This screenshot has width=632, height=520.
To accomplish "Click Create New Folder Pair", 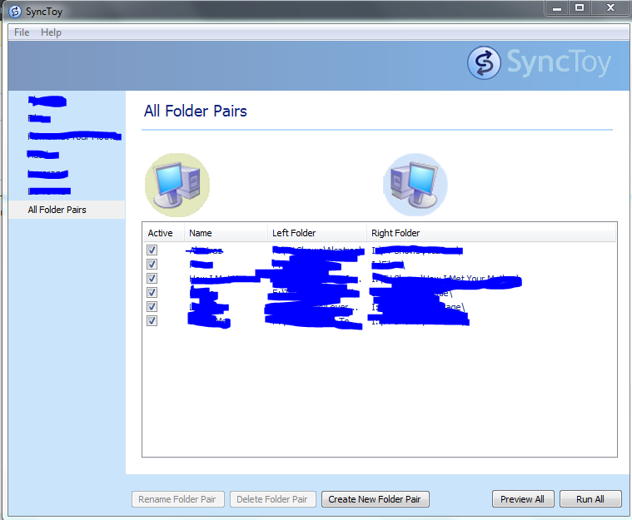I will [376, 499].
